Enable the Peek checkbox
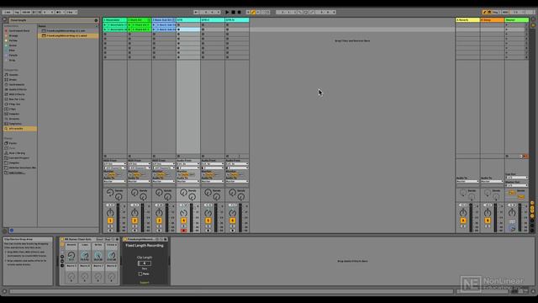538x303 pixels. tap(140, 274)
